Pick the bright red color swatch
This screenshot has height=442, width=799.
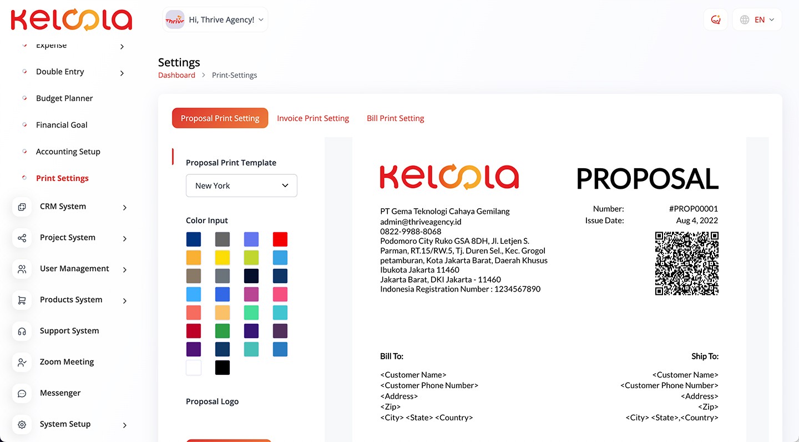[280, 239]
